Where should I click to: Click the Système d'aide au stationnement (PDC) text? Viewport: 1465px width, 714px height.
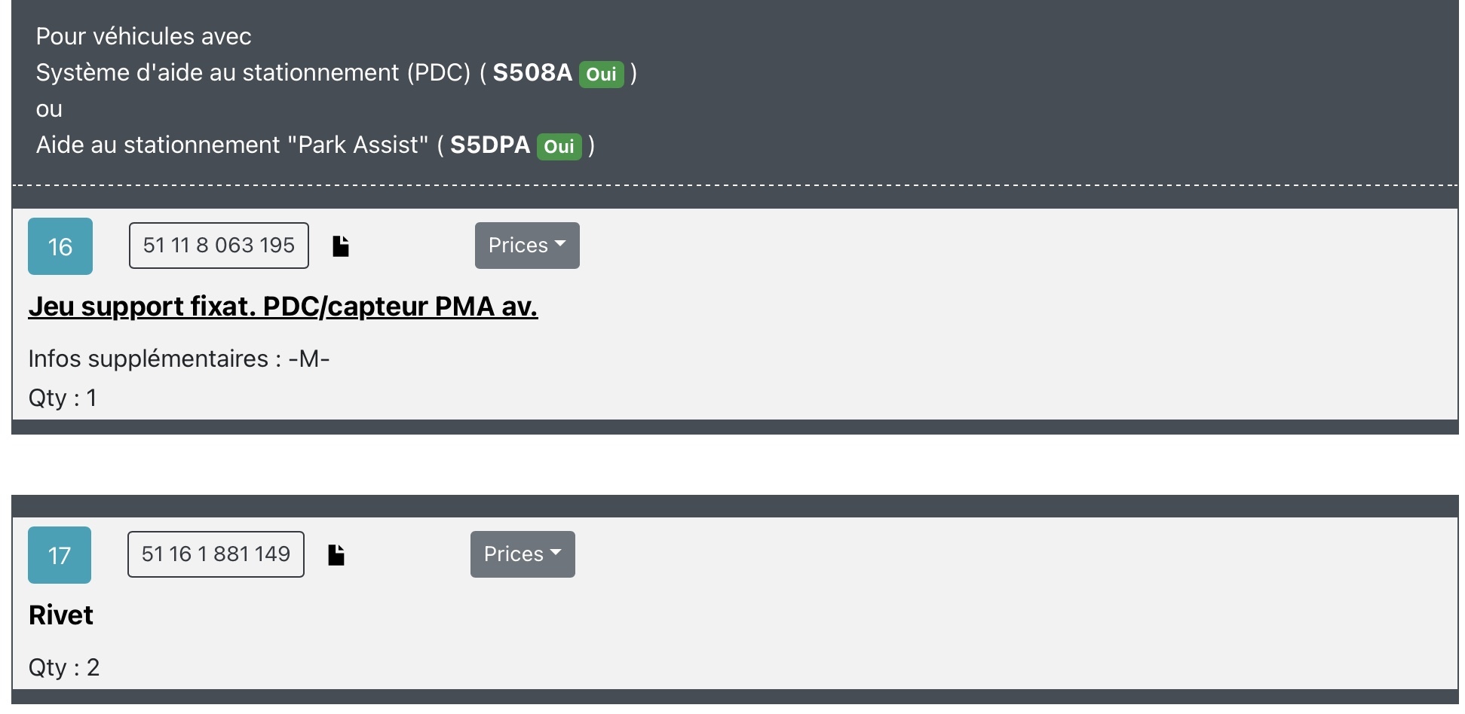click(x=253, y=72)
